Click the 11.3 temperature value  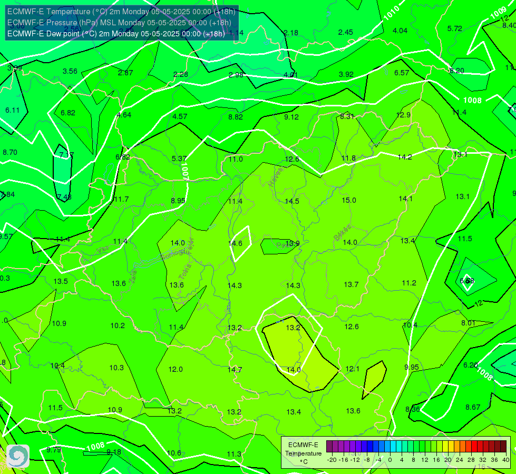point(235,455)
